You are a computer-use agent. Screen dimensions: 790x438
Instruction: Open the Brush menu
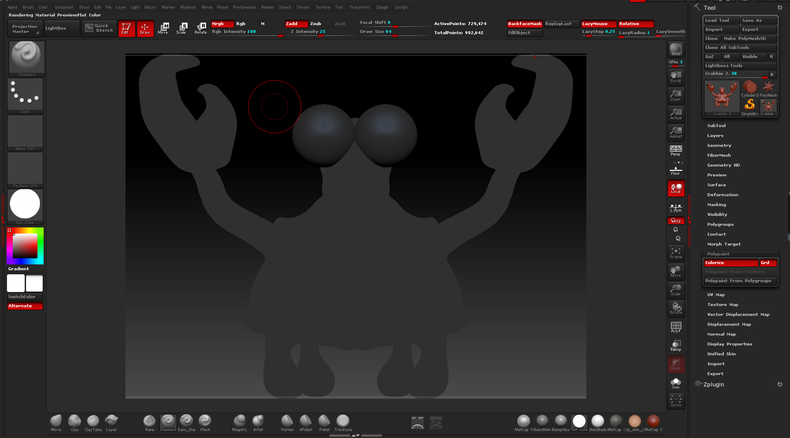[x=28, y=7]
